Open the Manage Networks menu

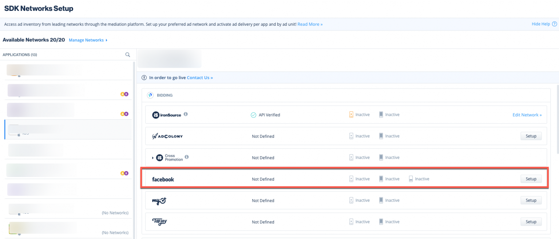[86, 40]
